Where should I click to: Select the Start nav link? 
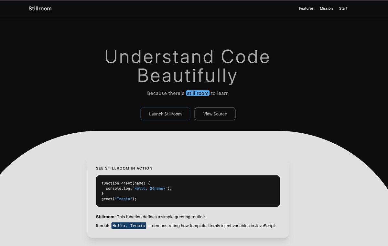(343, 8)
